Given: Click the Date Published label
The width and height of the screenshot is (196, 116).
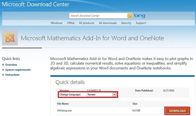Looking at the screenshot, I should pyautogui.click(x=144, y=91).
